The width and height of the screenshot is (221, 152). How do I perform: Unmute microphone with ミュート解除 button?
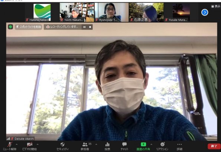[x=10, y=146]
